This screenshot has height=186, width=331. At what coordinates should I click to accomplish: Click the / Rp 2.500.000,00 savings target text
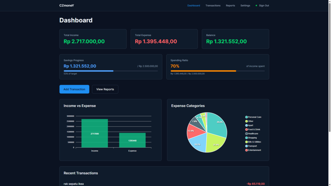click(x=147, y=66)
